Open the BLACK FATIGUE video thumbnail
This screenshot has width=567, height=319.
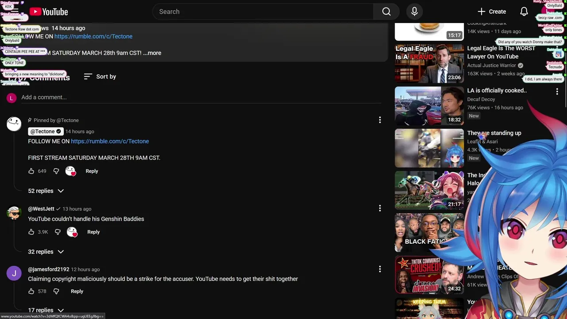(429, 233)
